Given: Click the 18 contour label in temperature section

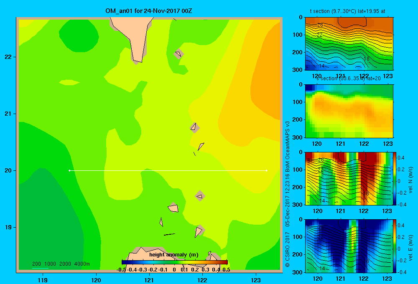Looking at the screenshot, I should click(366, 58).
